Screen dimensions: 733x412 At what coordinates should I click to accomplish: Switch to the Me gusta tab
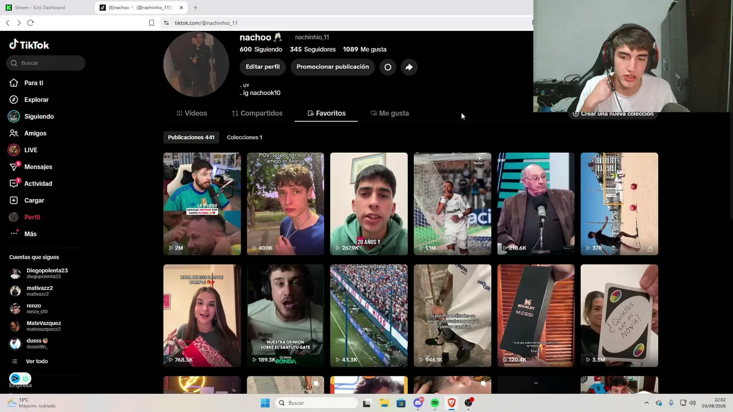[x=389, y=113]
